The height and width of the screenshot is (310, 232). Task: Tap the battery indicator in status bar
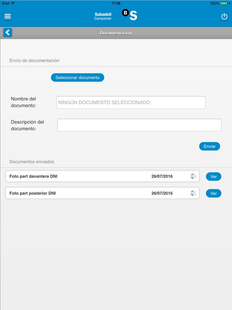point(224,3)
